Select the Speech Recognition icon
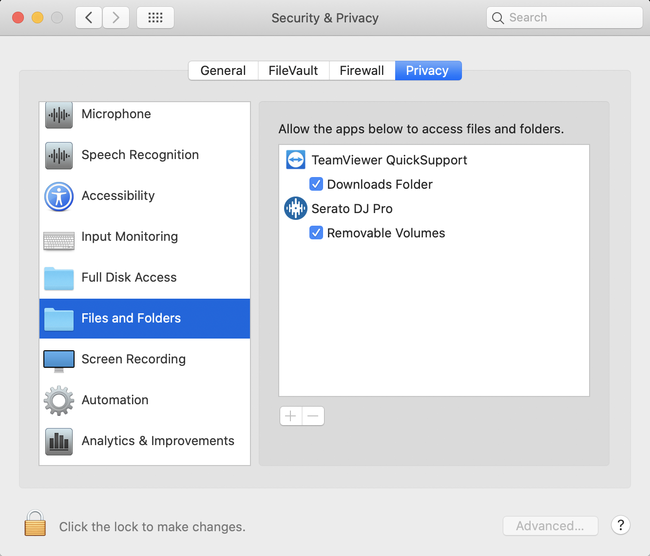Image resolution: width=650 pixels, height=556 pixels. click(x=59, y=156)
